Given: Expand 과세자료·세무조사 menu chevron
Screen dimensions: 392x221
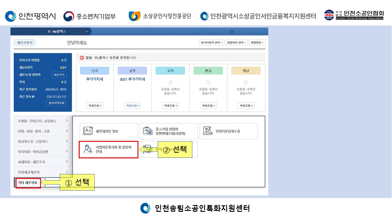Looking at the screenshot, I should tap(67, 162).
